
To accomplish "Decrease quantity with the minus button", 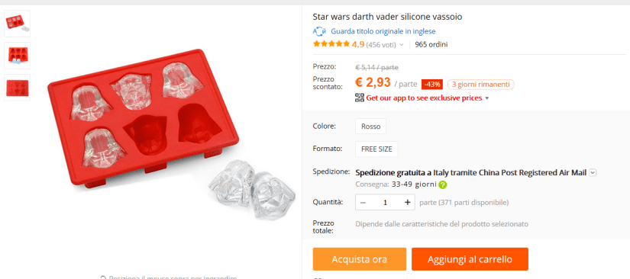I will coord(363,203).
